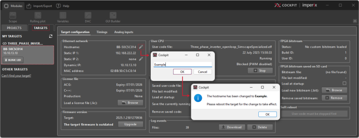Open the DAC module
The height and width of the screenshot is (138, 359).
click(88, 18)
